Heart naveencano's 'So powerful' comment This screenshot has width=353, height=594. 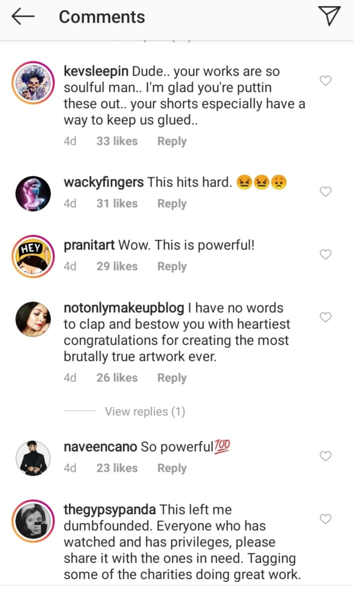click(326, 456)
